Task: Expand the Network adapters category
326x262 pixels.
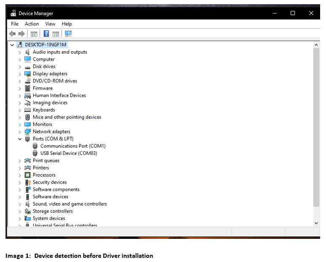Action: (x=20, y=132)
